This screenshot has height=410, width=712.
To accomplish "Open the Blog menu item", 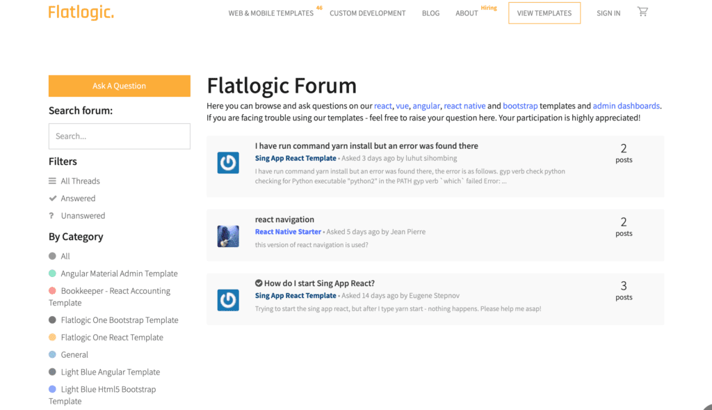I will tap(430, 13).
